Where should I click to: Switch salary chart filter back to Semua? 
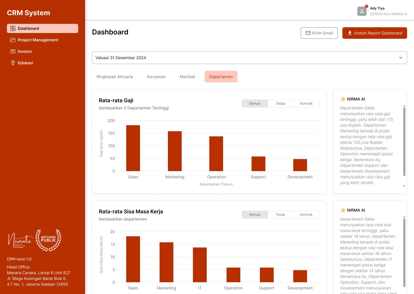coord(254,103)
